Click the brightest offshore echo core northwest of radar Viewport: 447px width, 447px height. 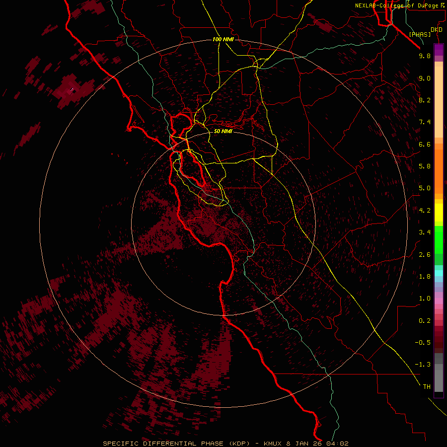[72, 89]
